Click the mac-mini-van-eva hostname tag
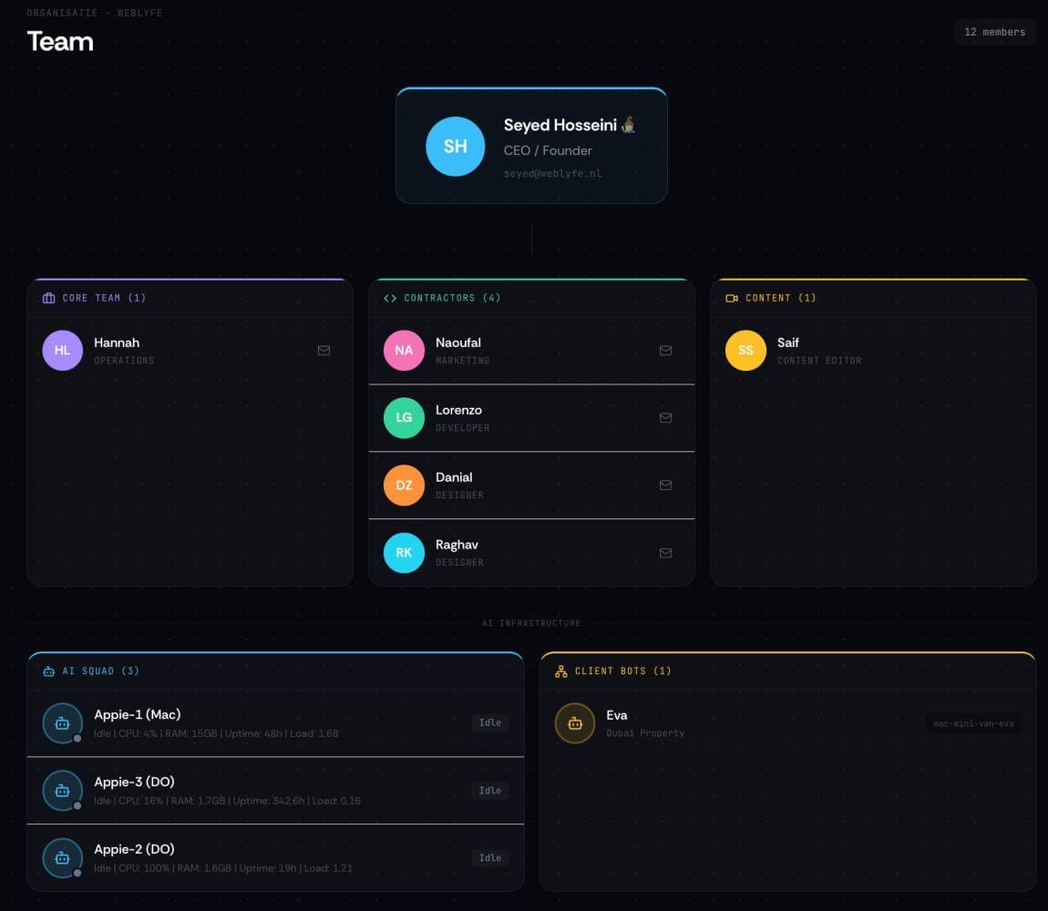Screen dimensions: 1048x911 pos(971,722)
